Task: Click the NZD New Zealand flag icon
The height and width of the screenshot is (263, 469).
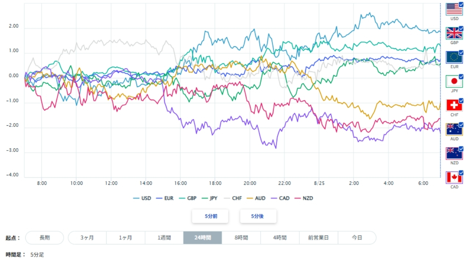Action: 454,153
